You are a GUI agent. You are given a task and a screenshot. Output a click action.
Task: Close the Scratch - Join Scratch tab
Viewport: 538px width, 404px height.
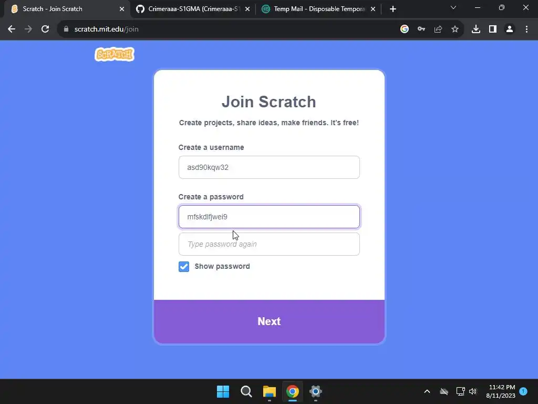122,9
